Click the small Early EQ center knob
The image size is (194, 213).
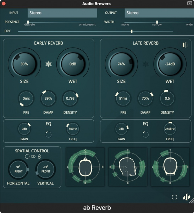click(x=49, y=135)
